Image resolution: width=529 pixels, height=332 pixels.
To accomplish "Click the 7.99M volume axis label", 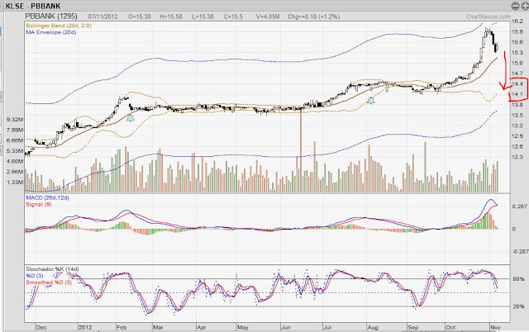I will (x=15, y=130).
